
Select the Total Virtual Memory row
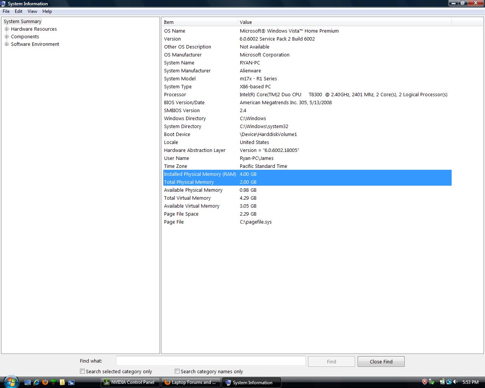pyautogui.click(x=307, y=198)
